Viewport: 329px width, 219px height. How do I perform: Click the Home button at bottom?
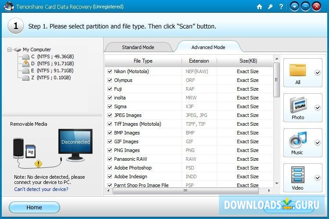click(34, 208)
